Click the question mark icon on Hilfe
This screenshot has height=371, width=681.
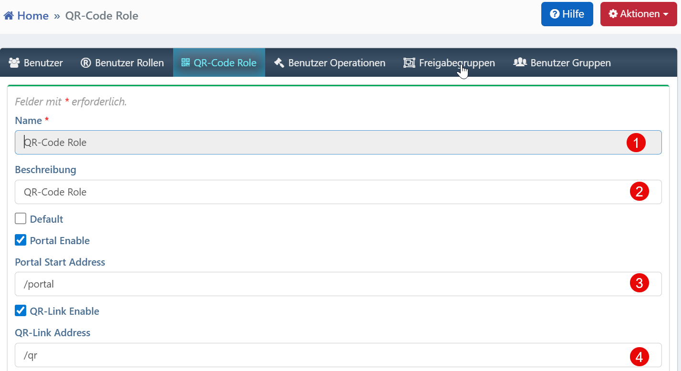(x=555, y=14)
